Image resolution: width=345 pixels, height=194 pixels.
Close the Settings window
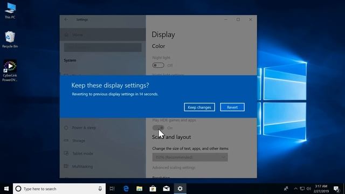point(250,19)
